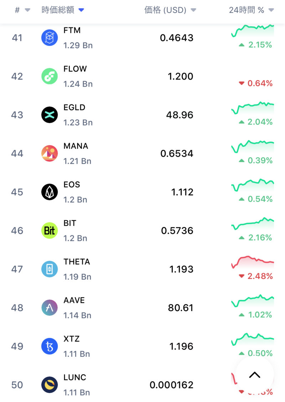Select the EGLD coin icon
Image resolution: width=285 pixels, height=402 pixels.
[50, 115]
